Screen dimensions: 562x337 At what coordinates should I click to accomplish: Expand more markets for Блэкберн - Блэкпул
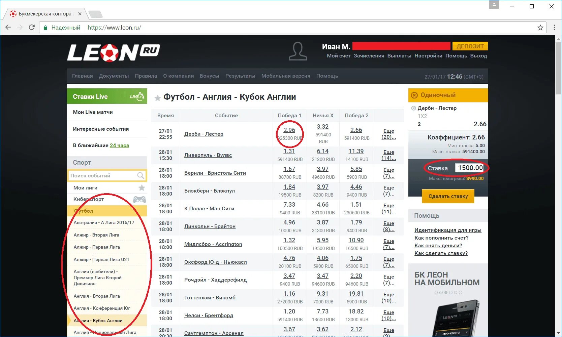click(x=388, y=191)
